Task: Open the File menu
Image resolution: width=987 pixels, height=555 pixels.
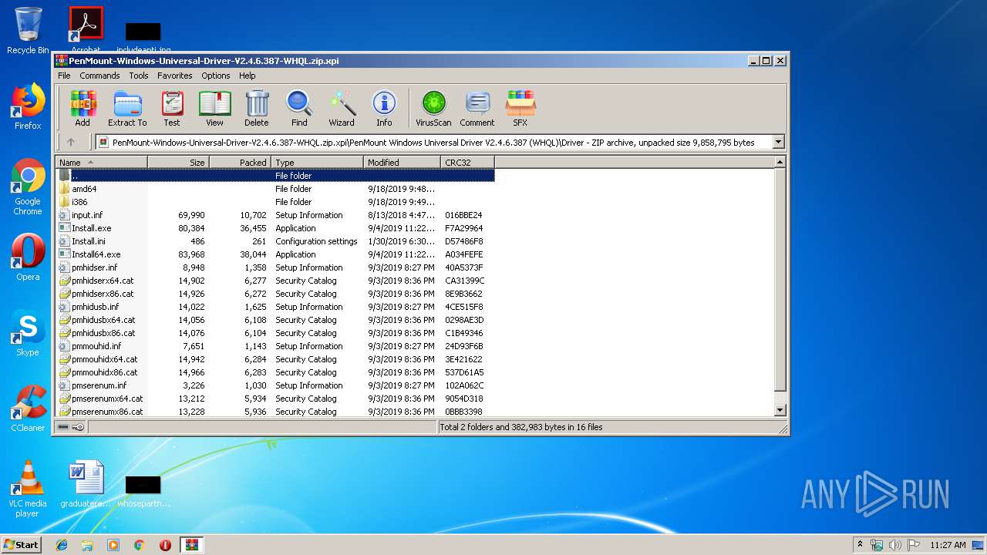Action: pos(64,76)
